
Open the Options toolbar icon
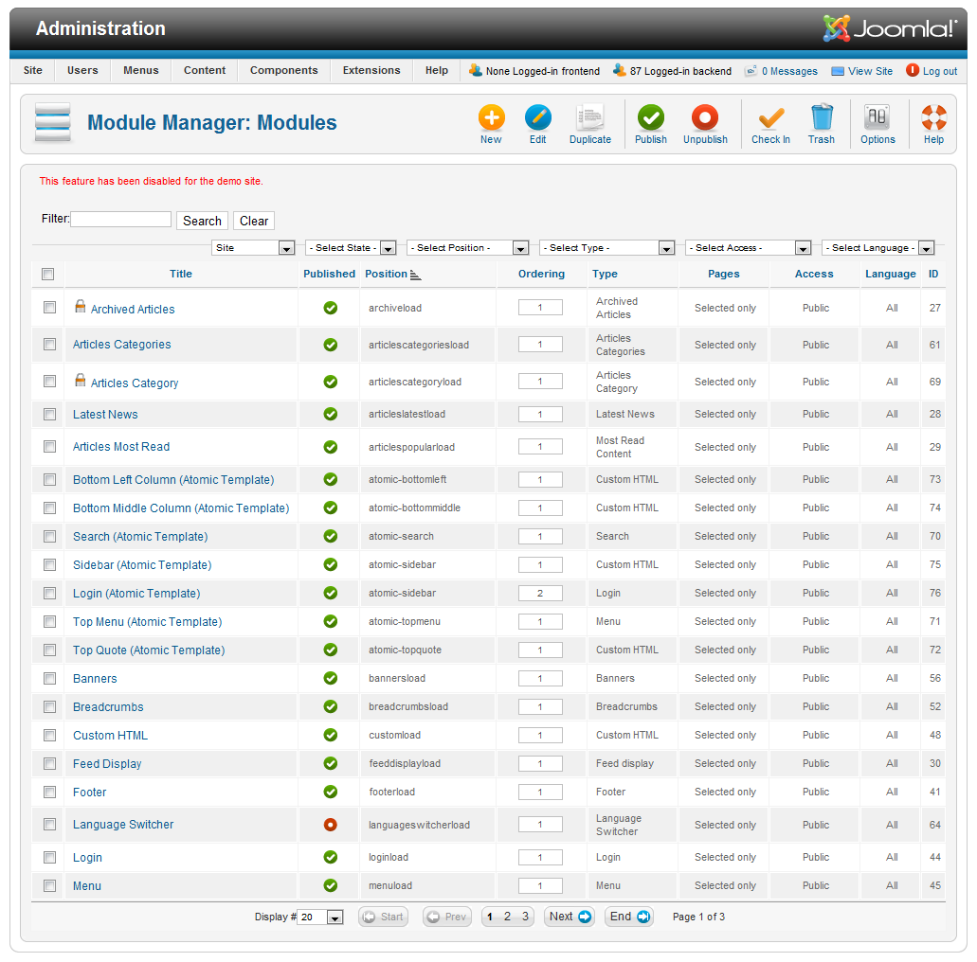point(877,118)
